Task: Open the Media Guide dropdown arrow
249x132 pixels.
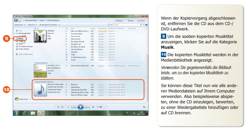Action: coord(30,99)
